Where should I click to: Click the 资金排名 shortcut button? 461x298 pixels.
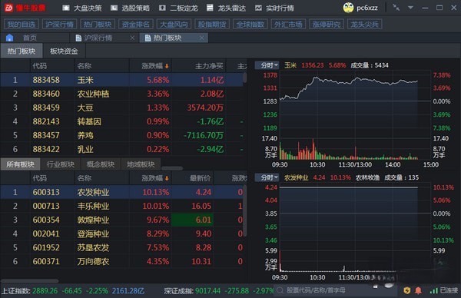(135, 24)
